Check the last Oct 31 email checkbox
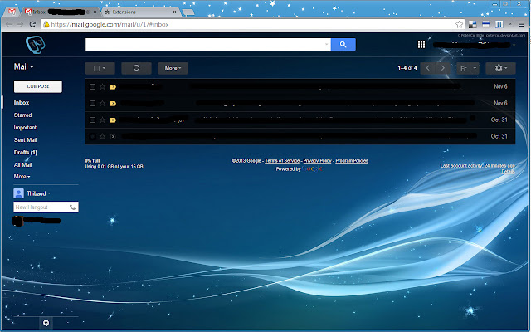The image size is (531, 332). click(x=92, y=136)
